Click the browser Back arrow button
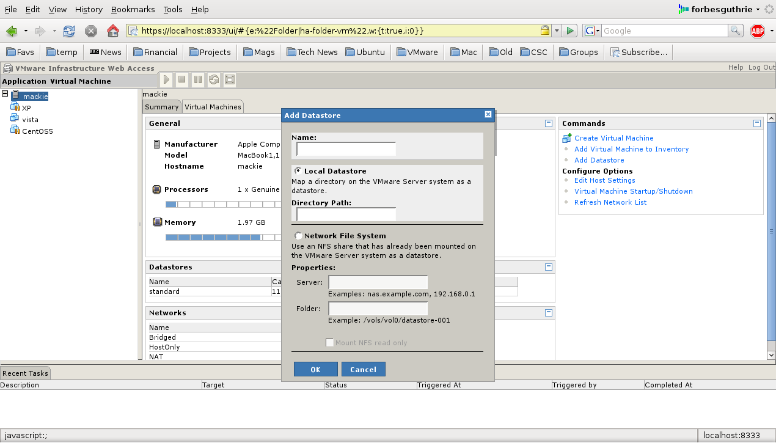This screenshot has height=443, width=776. pyautogui.click(x=12, y=31)
